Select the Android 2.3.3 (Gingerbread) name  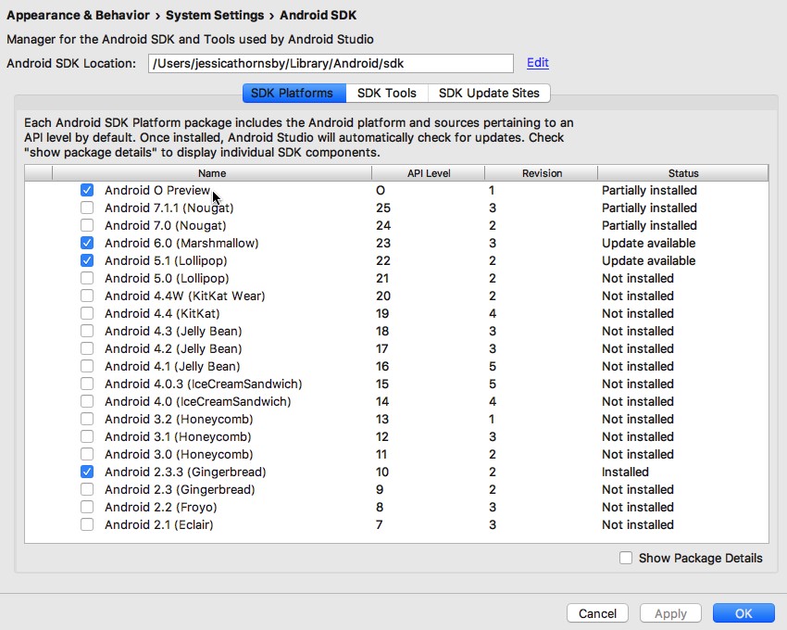(185, 472)
